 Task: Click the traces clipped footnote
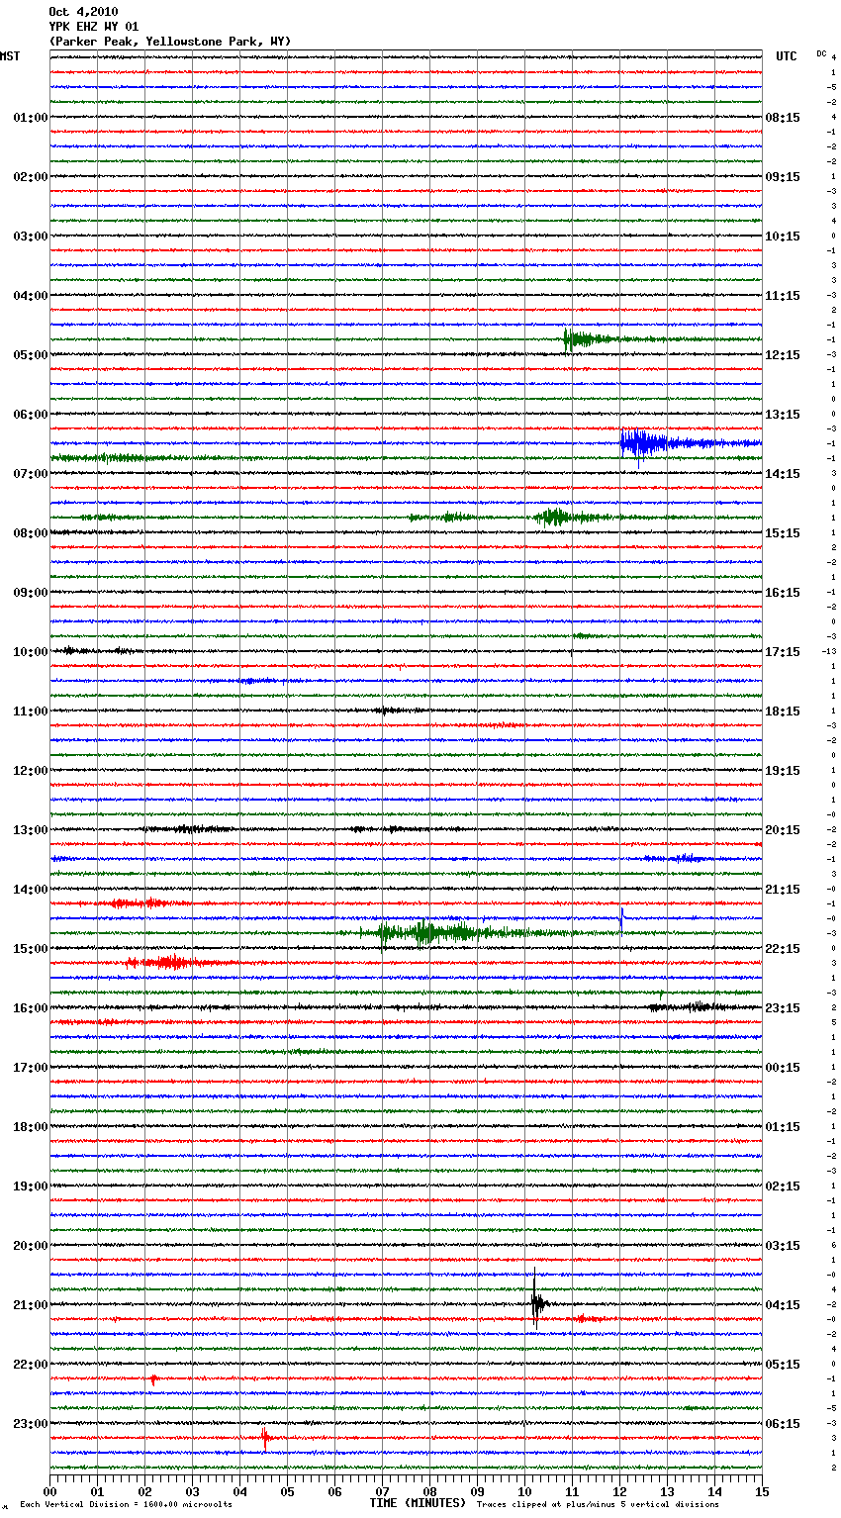click(x=598, y=1504)
